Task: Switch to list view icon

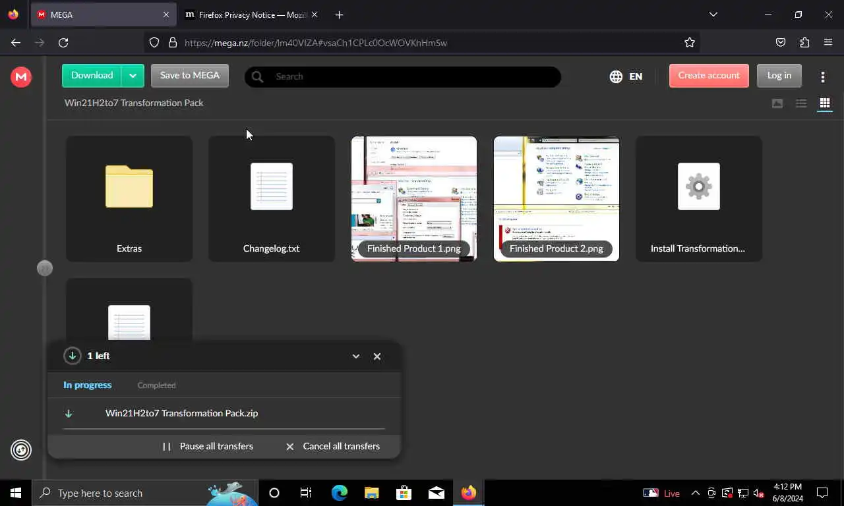Action: click(x=801, y=103)
